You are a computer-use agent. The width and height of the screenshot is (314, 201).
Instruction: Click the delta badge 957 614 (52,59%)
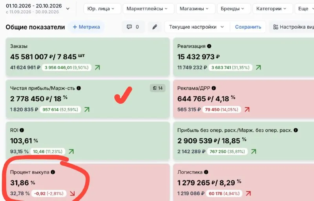[60, 110]
